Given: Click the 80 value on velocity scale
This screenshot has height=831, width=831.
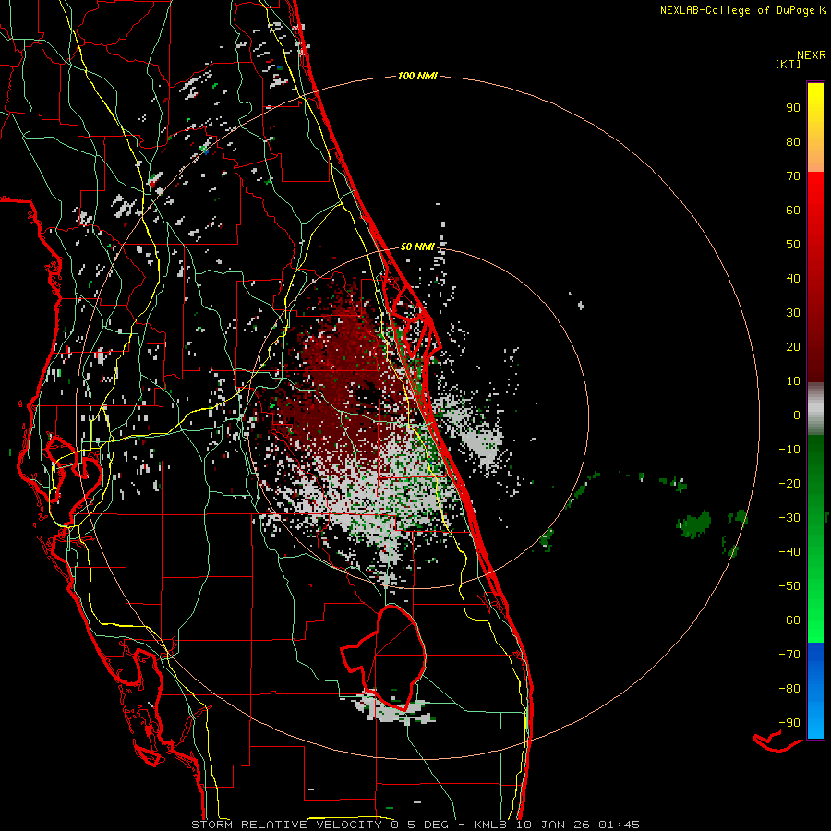Looking at the screenshot, I should tap(793, 142).
